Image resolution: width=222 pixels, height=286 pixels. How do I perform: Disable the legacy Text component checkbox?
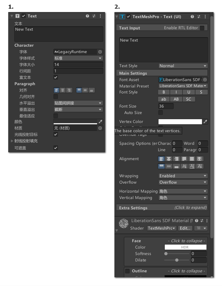[24, 16]
